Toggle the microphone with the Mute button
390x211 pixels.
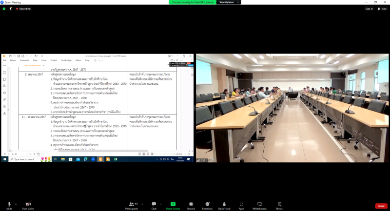9,204
